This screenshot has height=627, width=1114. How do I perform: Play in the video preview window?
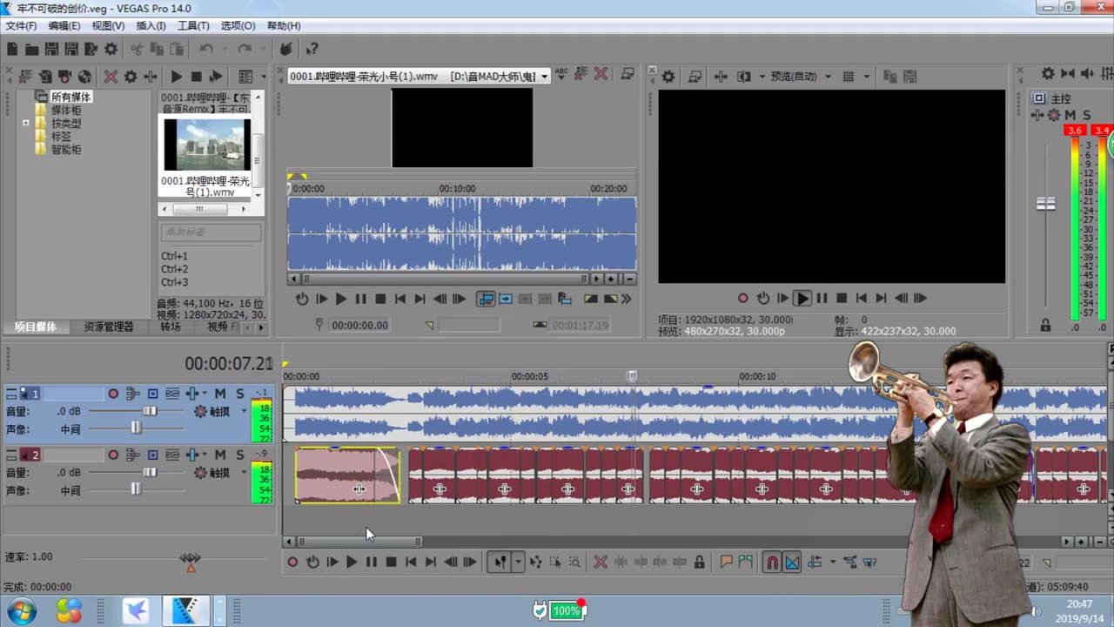(x=802, y=298)
